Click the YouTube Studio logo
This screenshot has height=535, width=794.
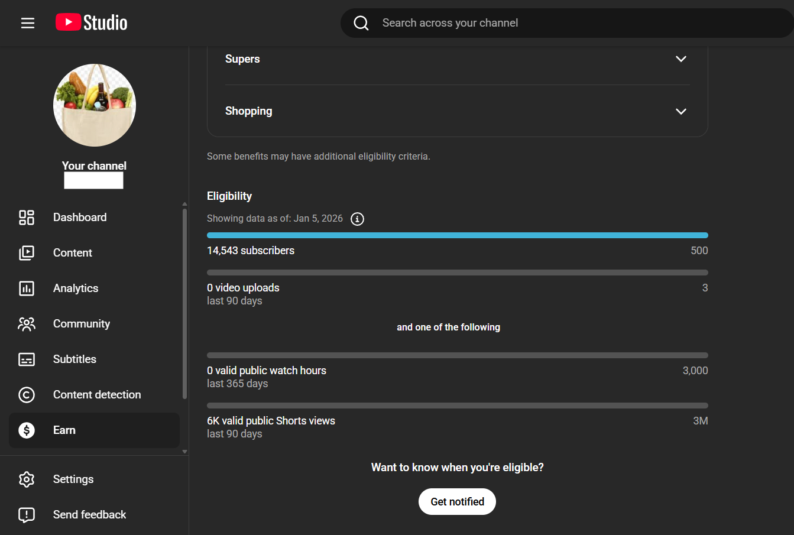[x=92, y=23]
